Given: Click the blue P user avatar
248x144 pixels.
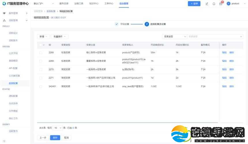Looking at the screenshot, I should (228, 3).
